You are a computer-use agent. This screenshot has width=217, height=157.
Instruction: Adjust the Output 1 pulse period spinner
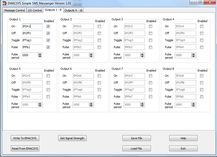[40, 55]
